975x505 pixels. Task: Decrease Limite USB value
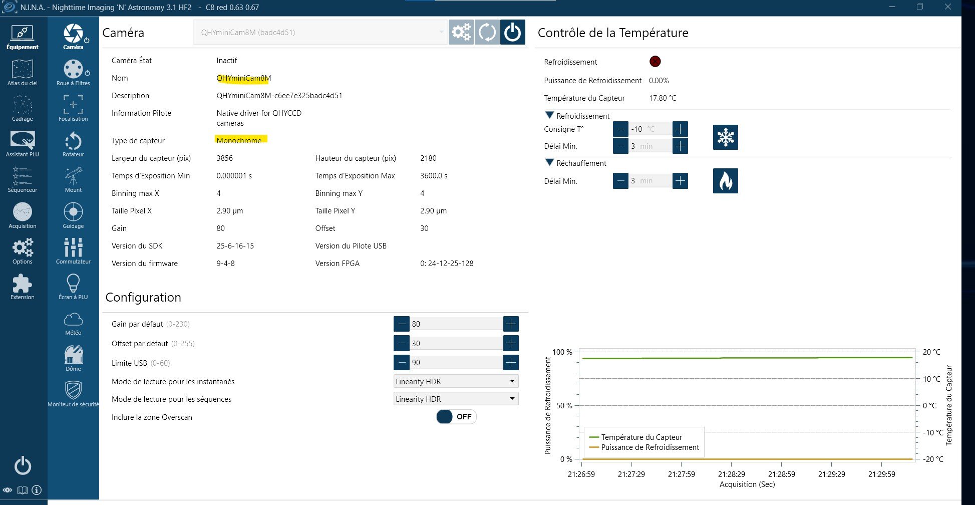click(401, 362)
